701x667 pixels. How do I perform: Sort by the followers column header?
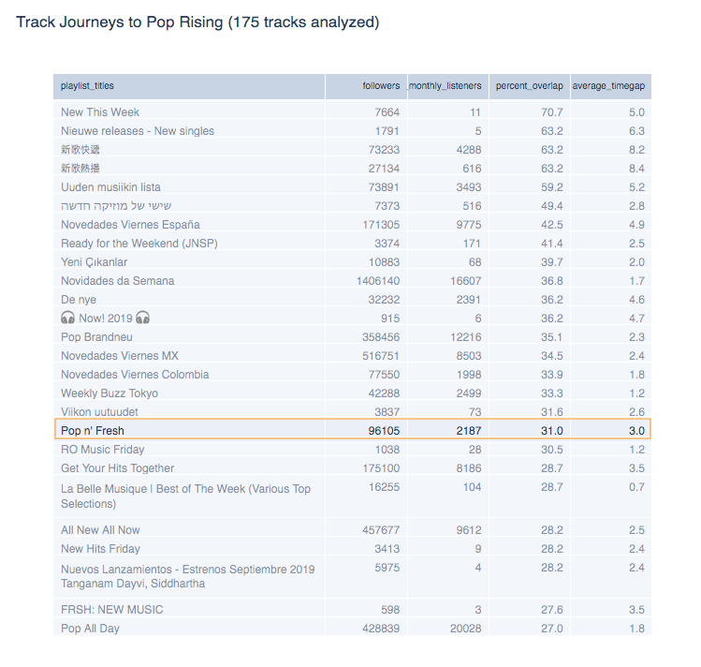381,86
